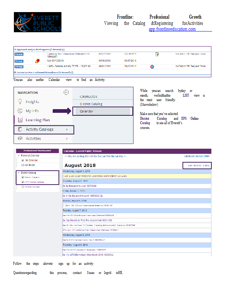226x293 pixels.
Task: Click Print link in calendar header
Action: (x=207, y=156)
